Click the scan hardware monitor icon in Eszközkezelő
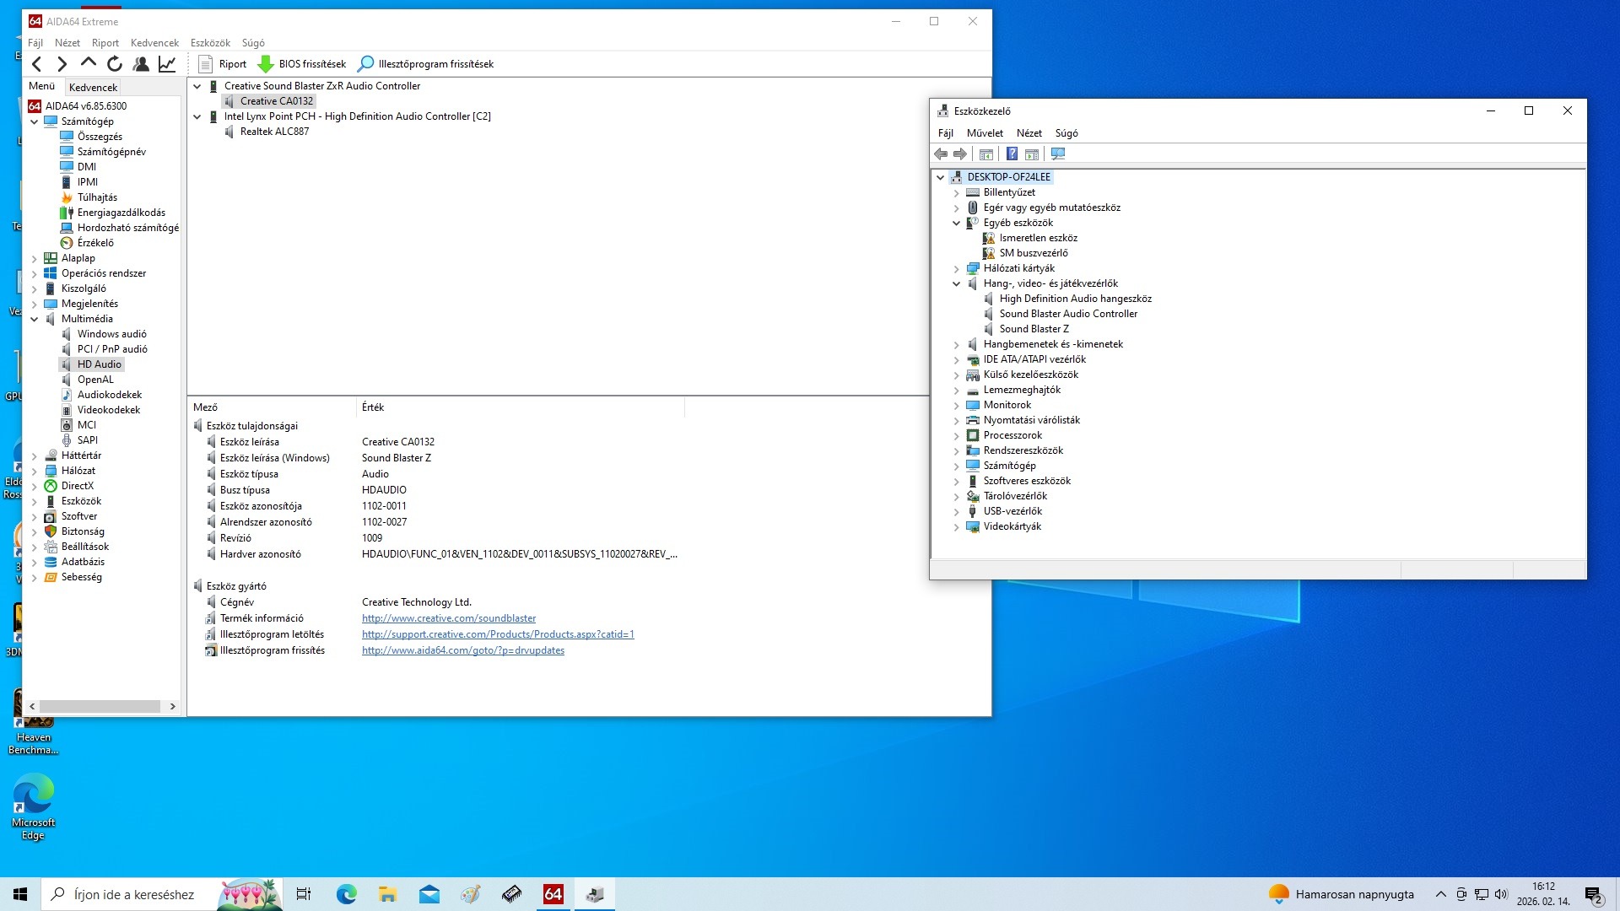Viewport: 1620px width, 911px height. pyautogui.click(x=1058, y=154)
